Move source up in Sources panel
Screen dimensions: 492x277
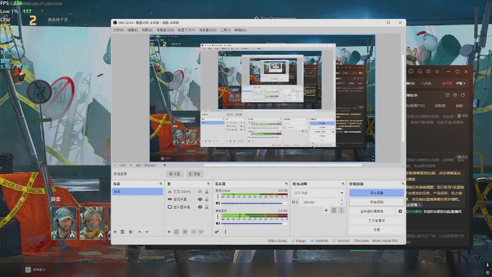click(194, 232)
